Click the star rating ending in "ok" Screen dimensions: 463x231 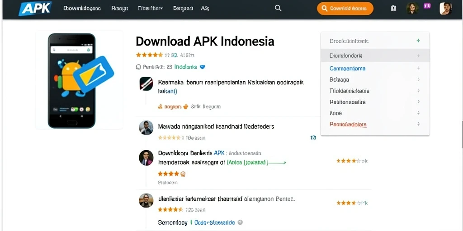click(352, 161)
